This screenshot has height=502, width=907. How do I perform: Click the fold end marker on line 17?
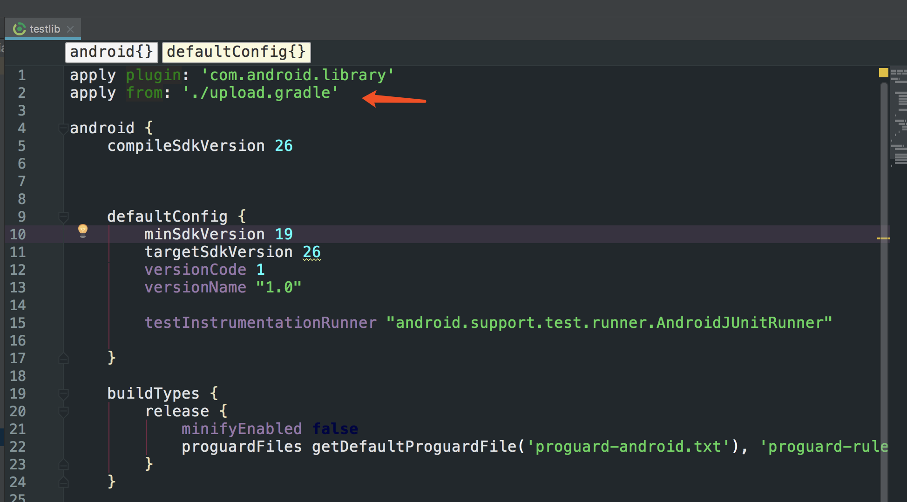tap(63, 359)
